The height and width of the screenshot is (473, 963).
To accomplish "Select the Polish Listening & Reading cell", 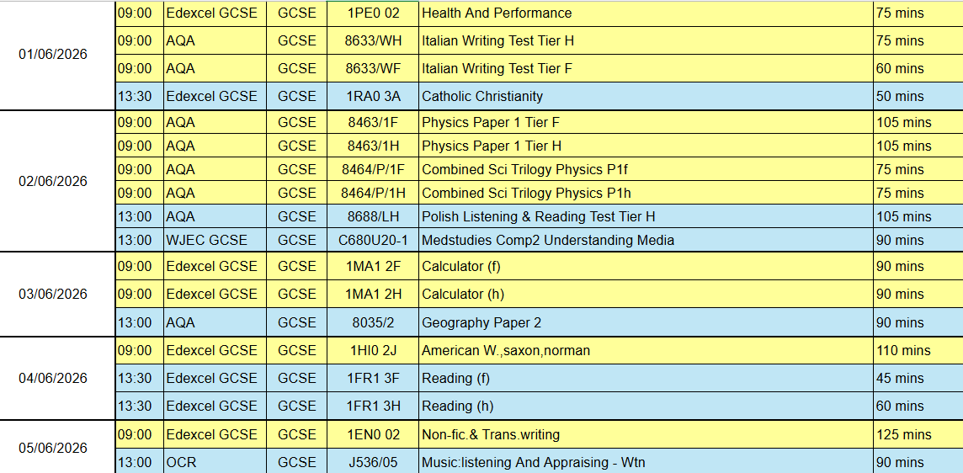I will [645, 216].
